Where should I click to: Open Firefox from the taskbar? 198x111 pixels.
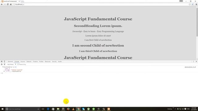68,109
